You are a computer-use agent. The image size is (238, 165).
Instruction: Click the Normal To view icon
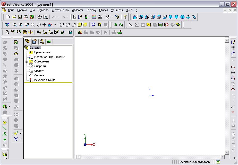tap(188, 17)
